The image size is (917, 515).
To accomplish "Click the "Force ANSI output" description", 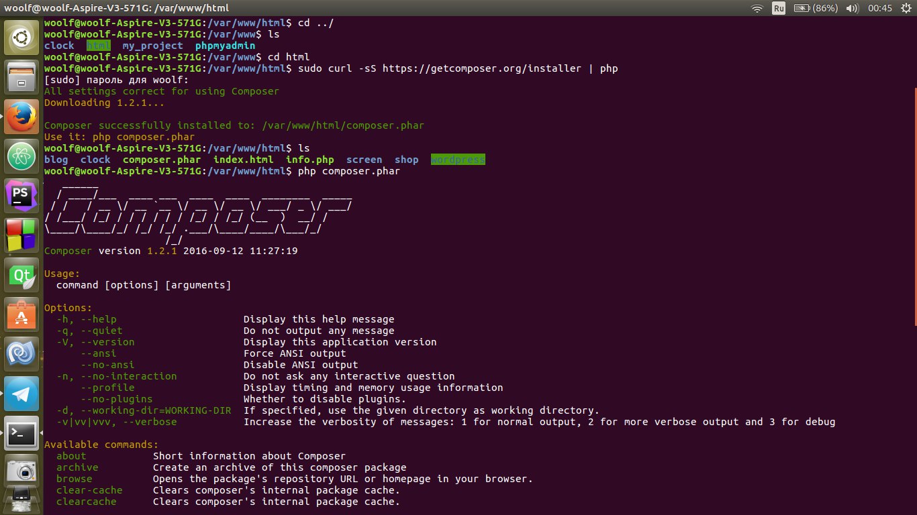I will [295, 353].
